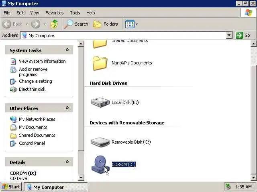The height and width of the screenshot is (192, 257).
Task: Open the View menu
Action: tap(35, 13)
